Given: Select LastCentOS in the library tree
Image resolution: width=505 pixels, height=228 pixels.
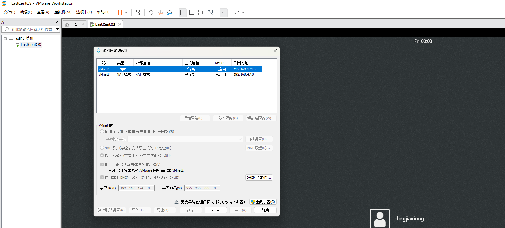Looking at the screenshot, I should [x=31, y=45].
